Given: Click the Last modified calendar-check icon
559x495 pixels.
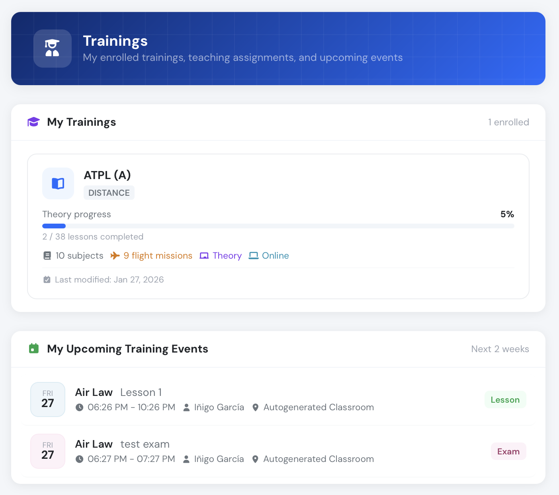Looking at the screenshot, I should 47,279.
